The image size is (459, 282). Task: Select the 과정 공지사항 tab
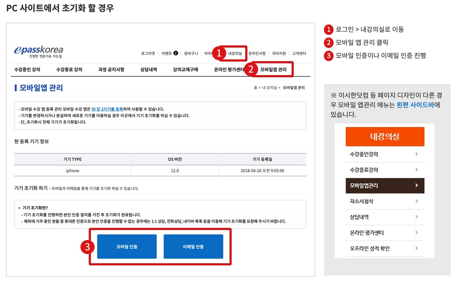pos(111,69)
